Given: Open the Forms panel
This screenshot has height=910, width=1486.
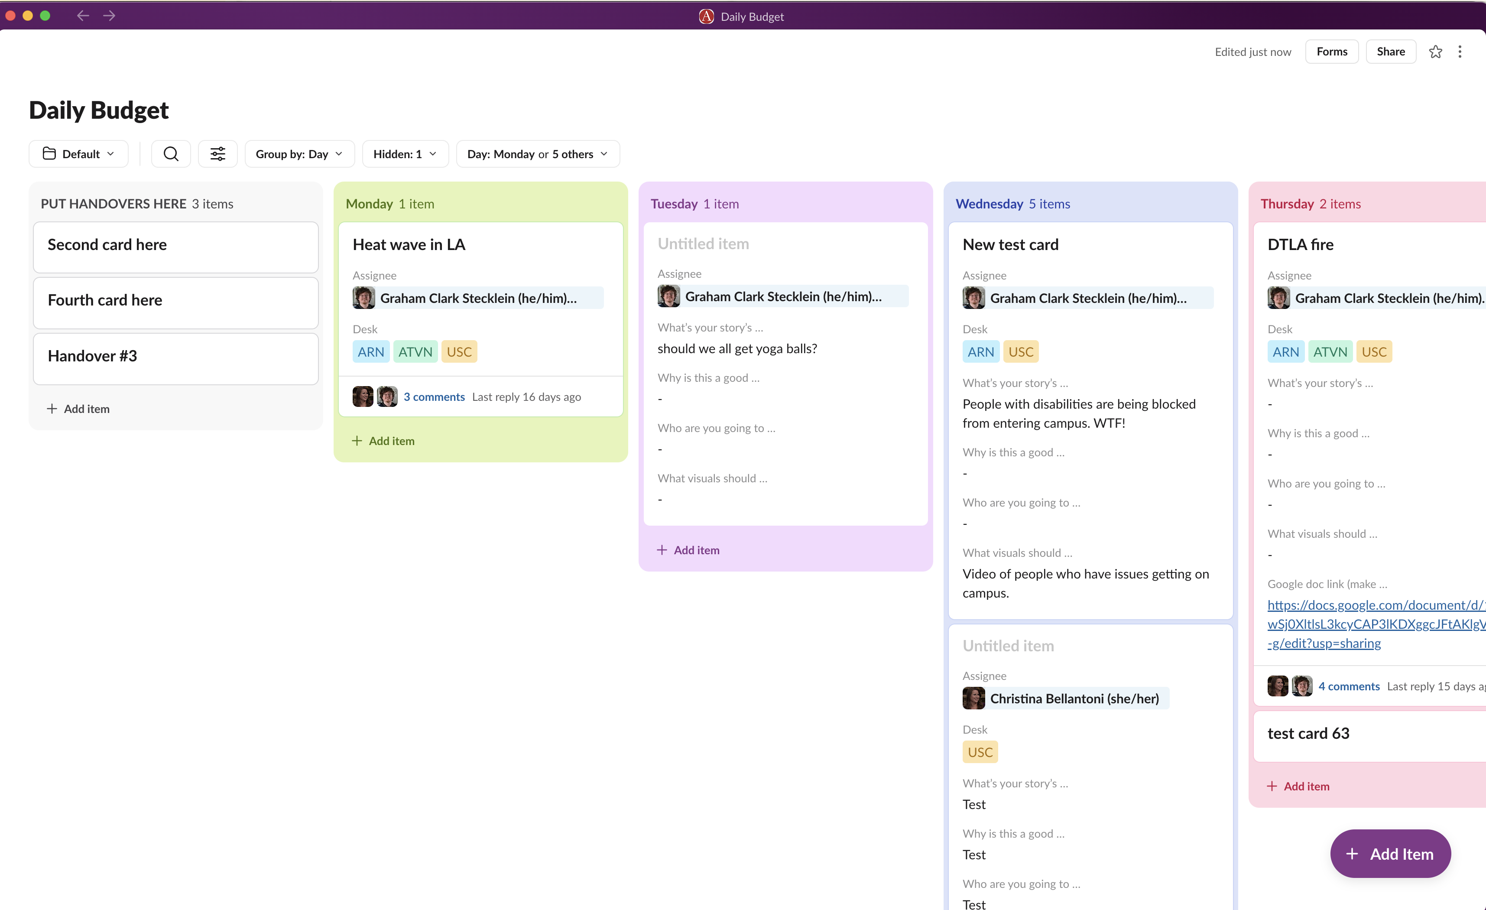Looking at the screenshot, I should (x=1331, y=51).
